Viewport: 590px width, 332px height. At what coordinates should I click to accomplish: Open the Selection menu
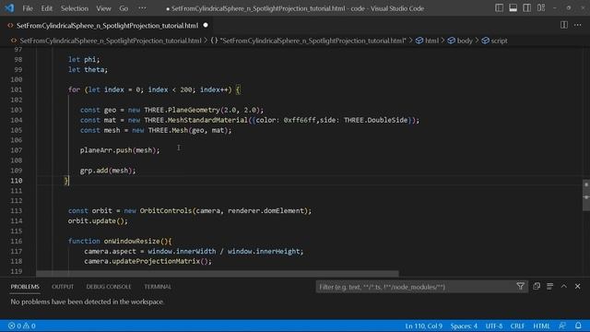coord(75,8)
